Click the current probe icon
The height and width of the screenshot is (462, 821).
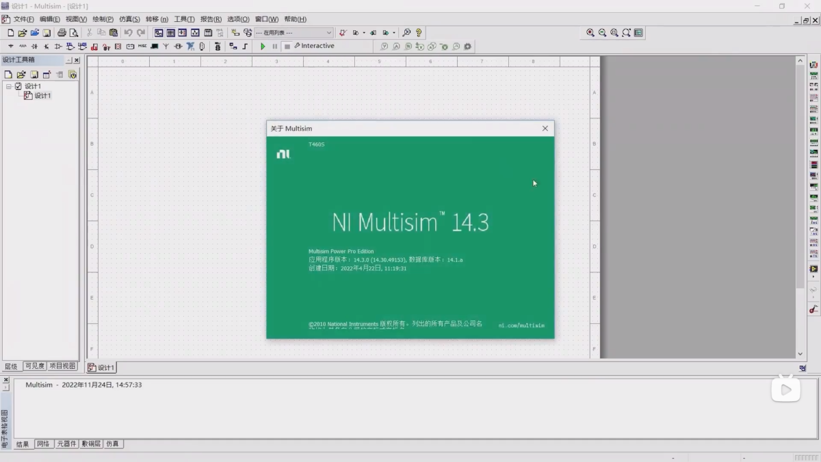[x=396, y=47]
